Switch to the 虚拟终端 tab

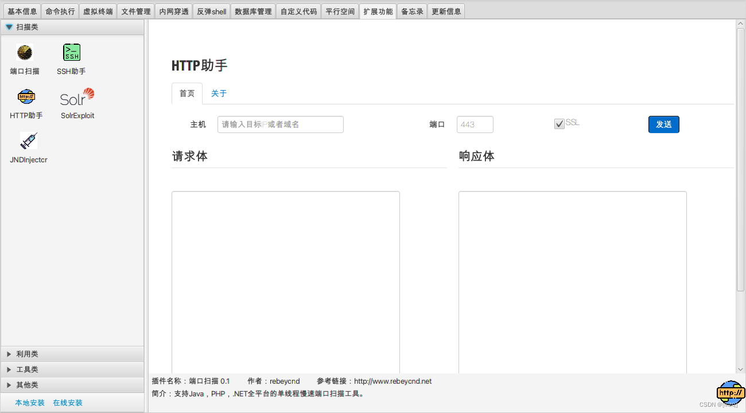click(98, 11)
